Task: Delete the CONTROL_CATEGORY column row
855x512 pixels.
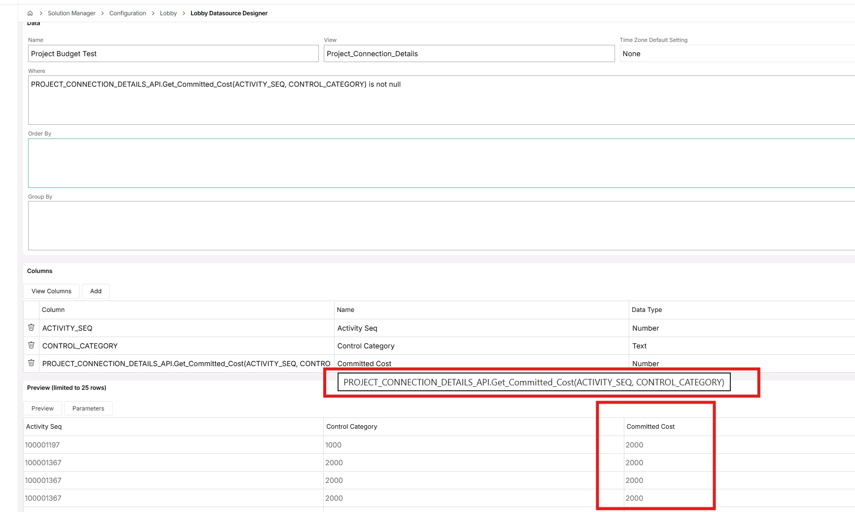Action: tap(31, 345)
